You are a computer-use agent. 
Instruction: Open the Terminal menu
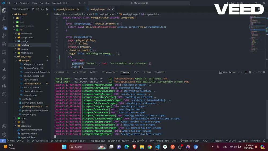point(56,3)
